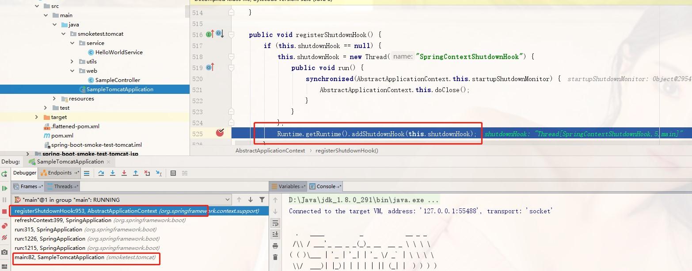The height and width of the screenshot is (271, 692).
Task: Select main:82 SampleTomcatApplication frame
Action: point(139,257)
